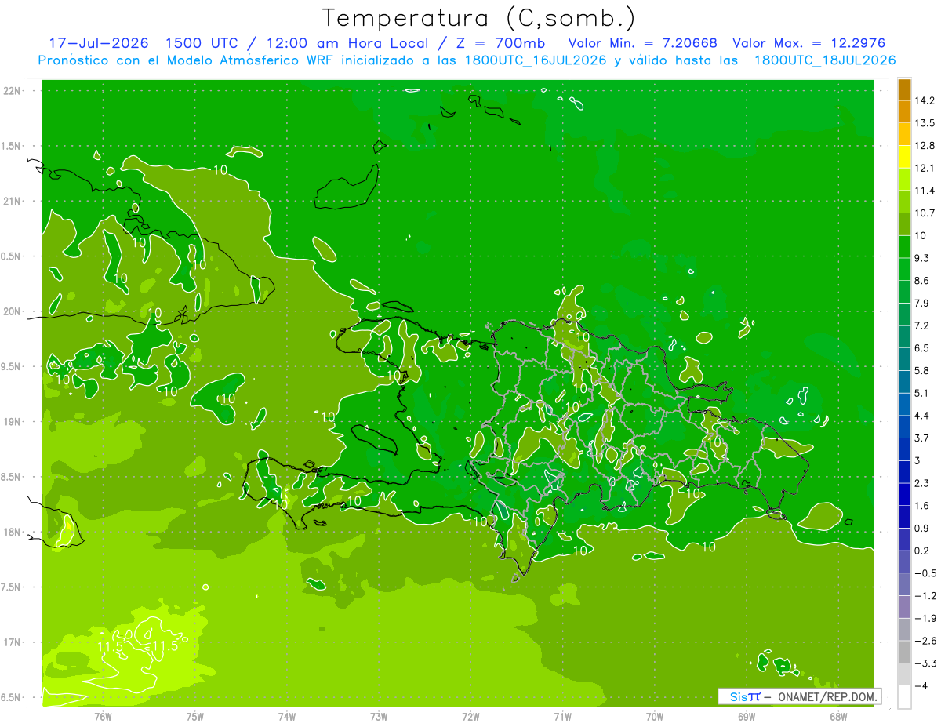The height and width of the screenshot is (727, 941).
Task: Click the 'Z = 700mb' level text
Action: (500, 43)
